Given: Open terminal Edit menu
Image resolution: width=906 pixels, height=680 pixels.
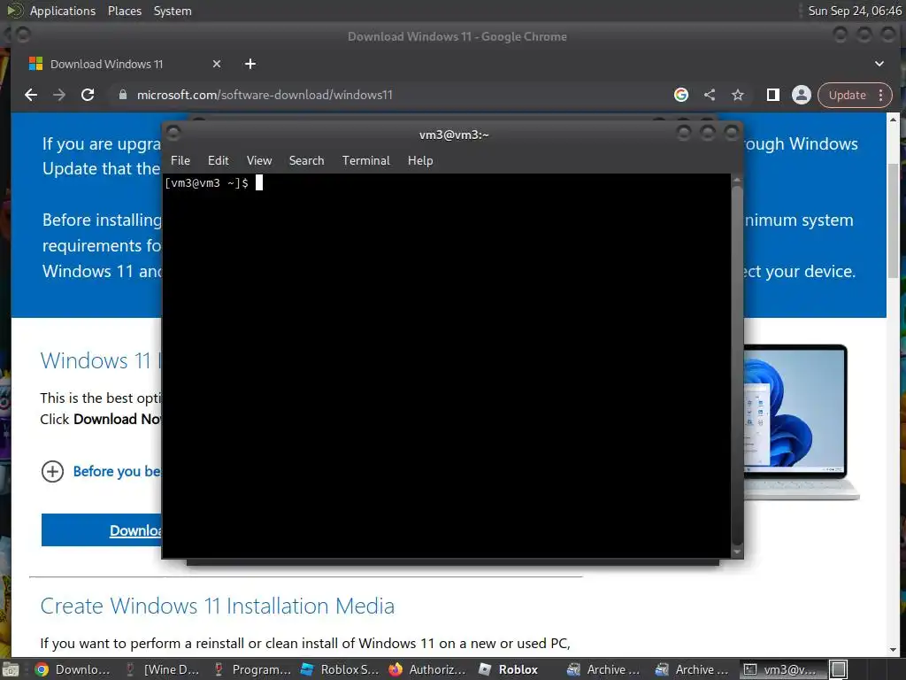Looking at the screenshot, I should coord(219,161).
